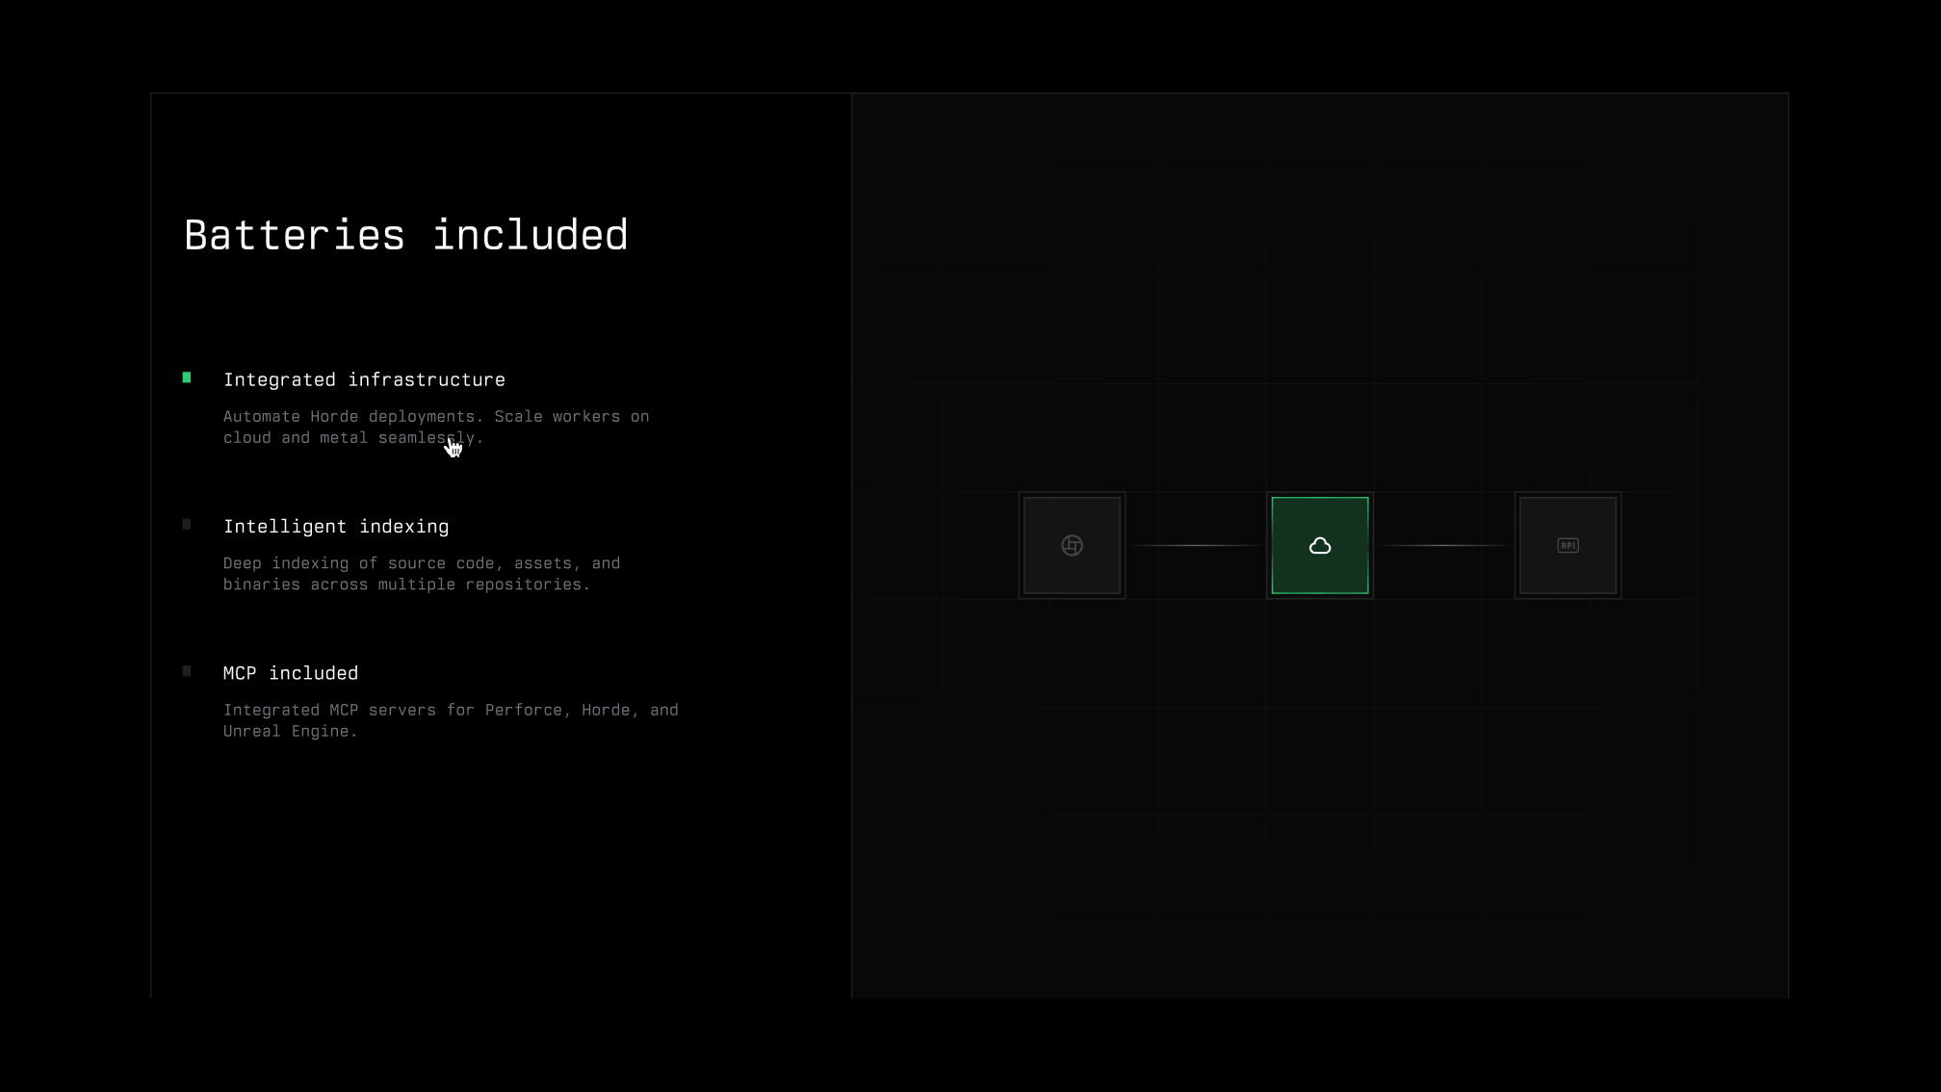Click gray bullet beside MCP included
The height and width of the screenshot is (1092, 1941).
click(187, 671)
